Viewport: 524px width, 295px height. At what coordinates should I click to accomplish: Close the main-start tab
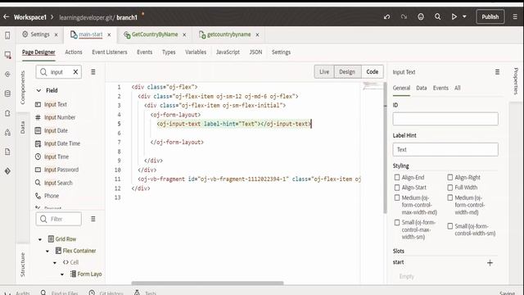click(109, 34)
